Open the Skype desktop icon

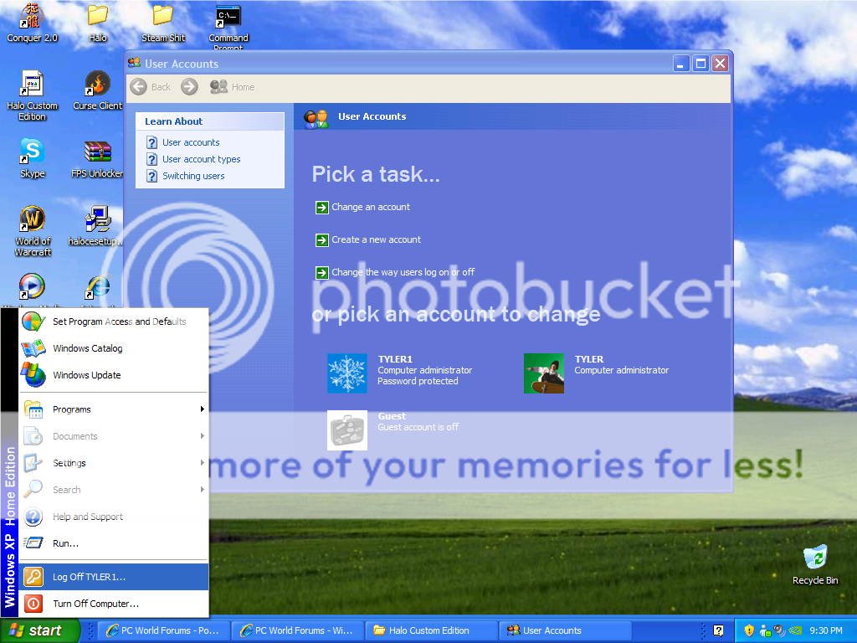32,152
